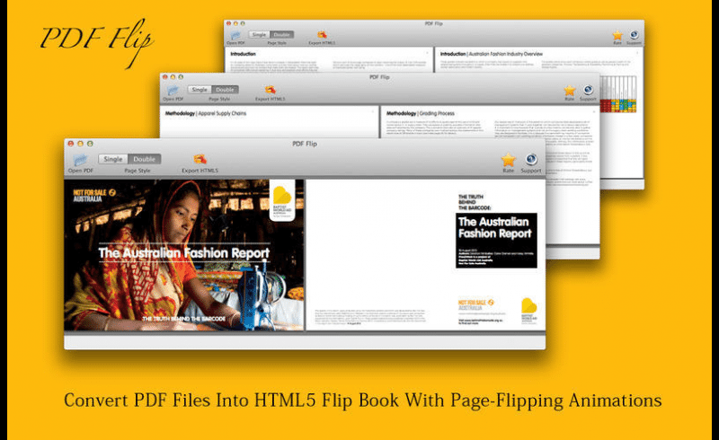This screenshot has height=440, width=719.
Task: Click Methodology Grading Process page heading
Action: [x=421, y=113]
